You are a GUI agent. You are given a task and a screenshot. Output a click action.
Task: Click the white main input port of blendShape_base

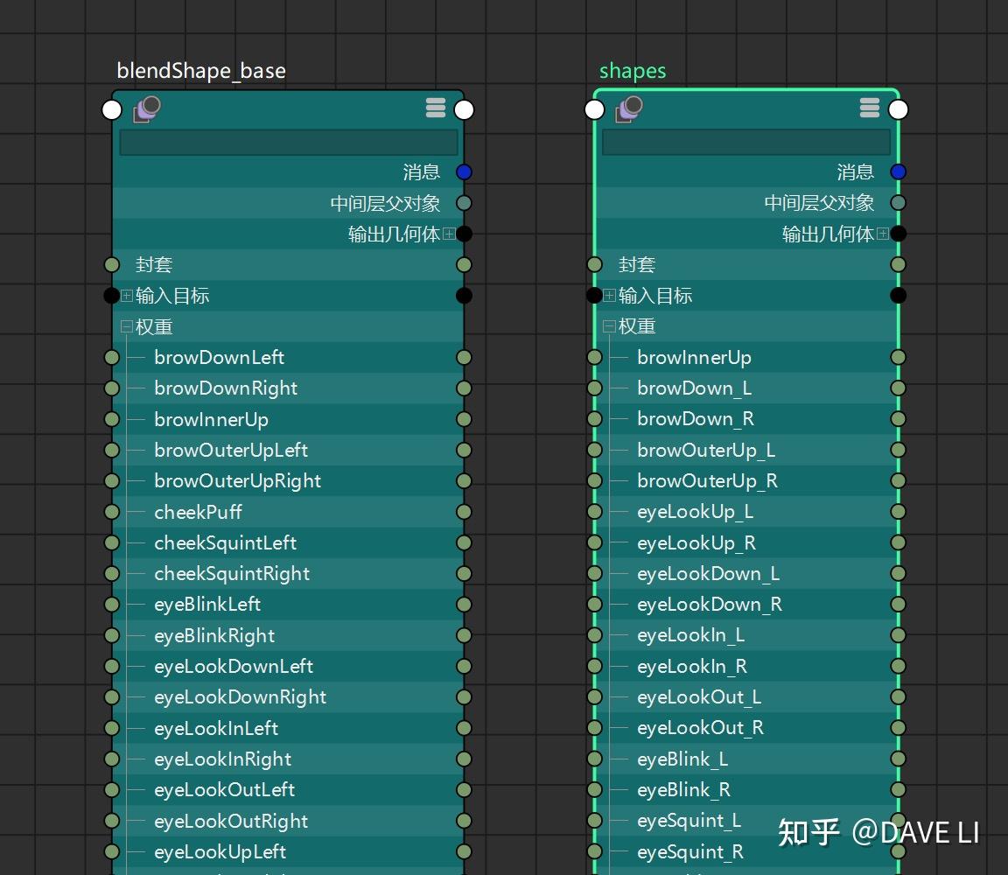112,110
